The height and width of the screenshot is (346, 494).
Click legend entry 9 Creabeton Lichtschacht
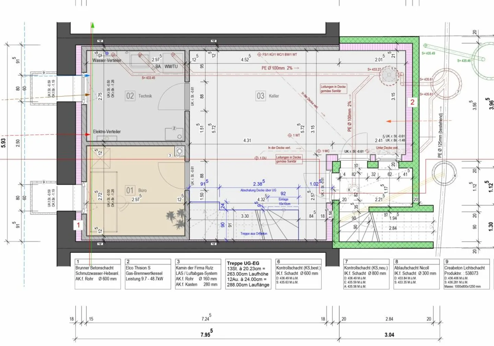coord(467,274)
